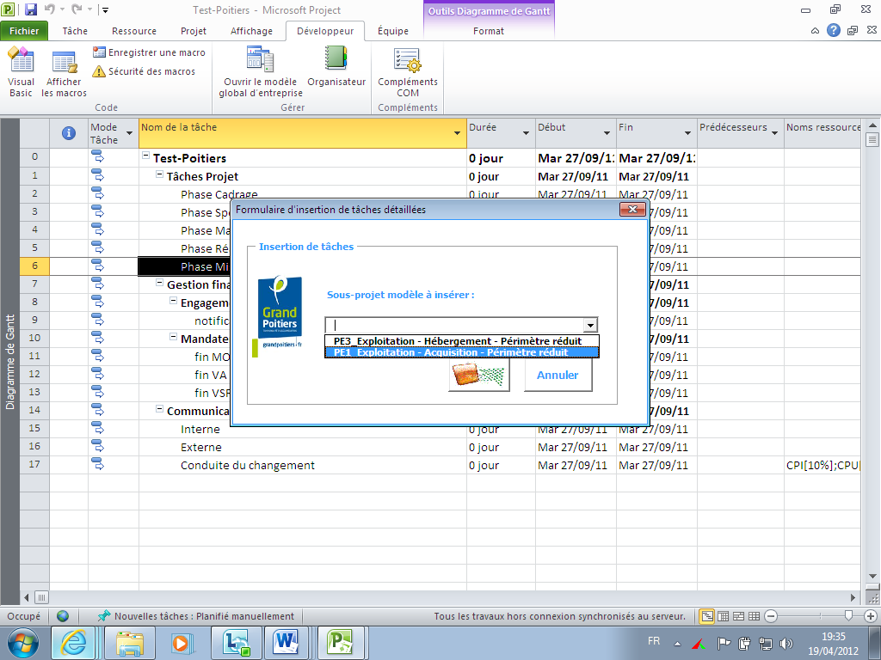Click the globe icon in status bar
The width and height of the screenshot is (881, 660).
point(62,616)
